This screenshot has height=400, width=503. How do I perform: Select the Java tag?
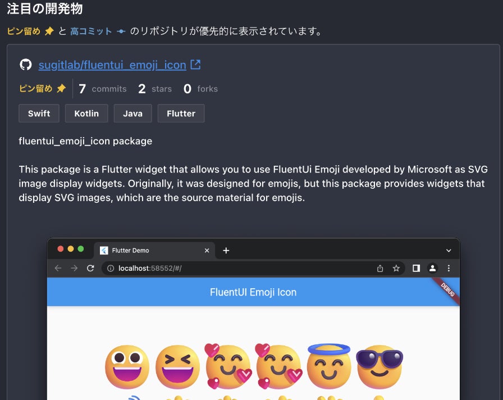tap(132, 113)
